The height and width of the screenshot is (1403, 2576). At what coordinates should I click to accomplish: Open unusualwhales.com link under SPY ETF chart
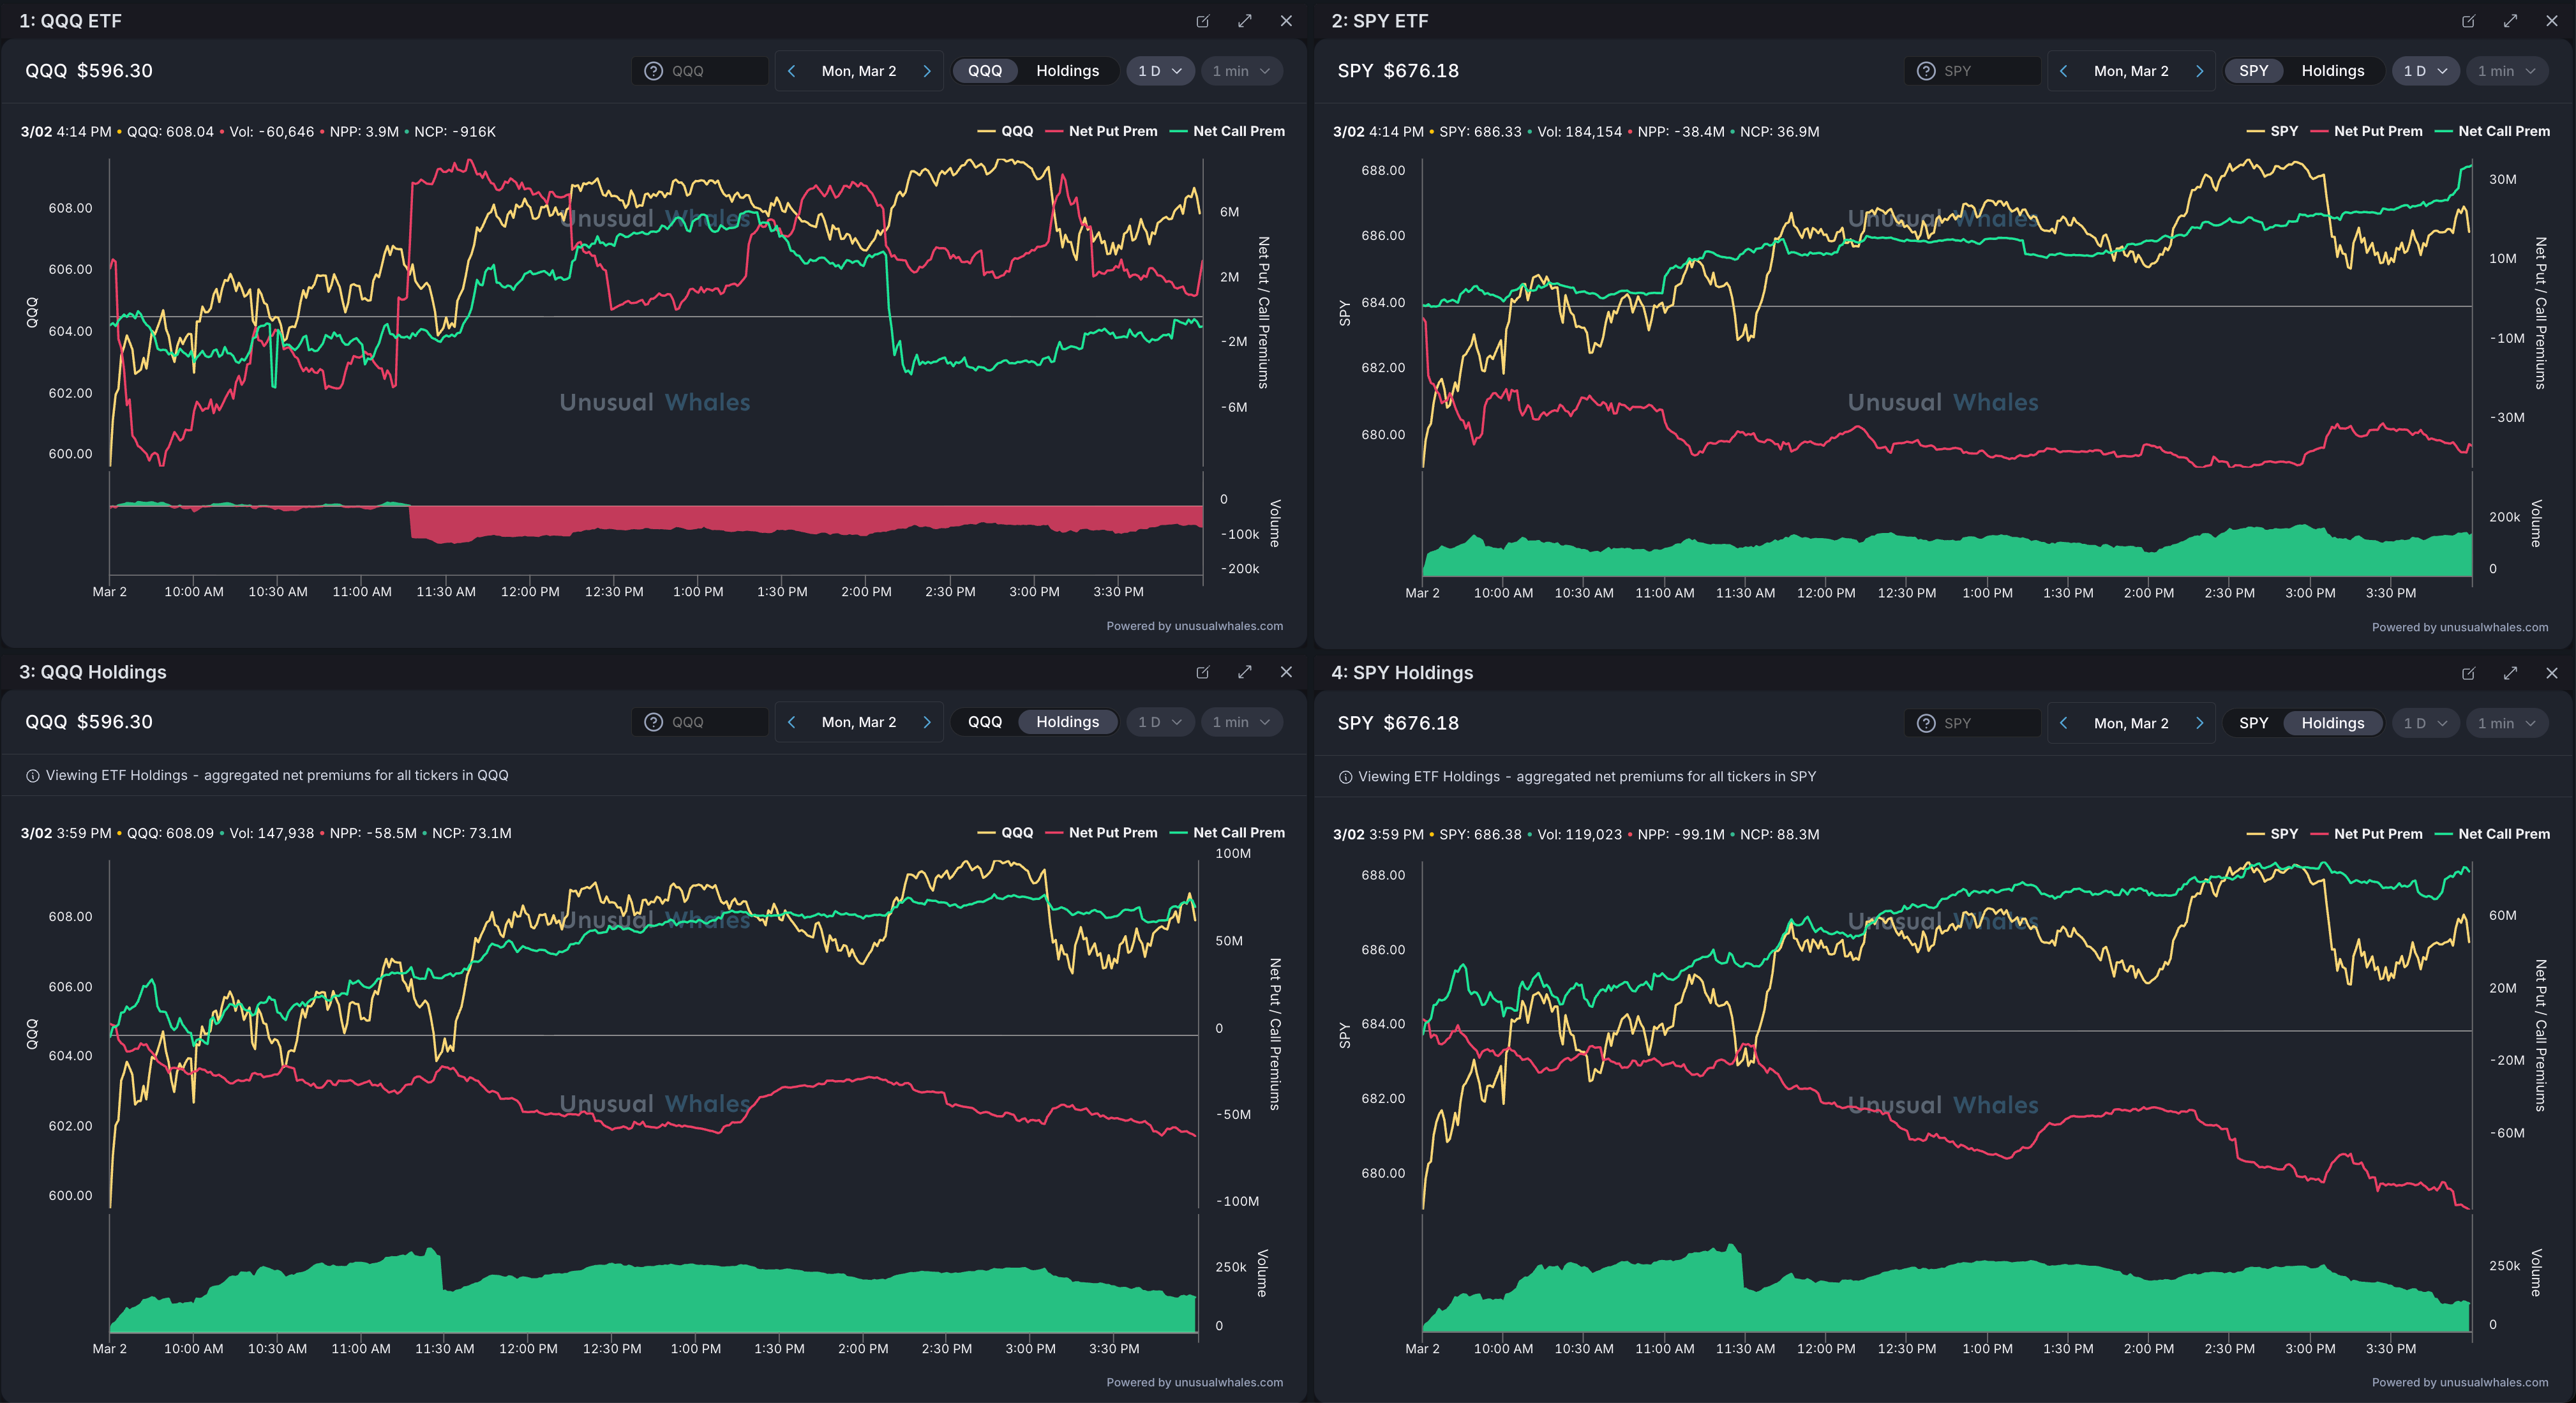2493,628
